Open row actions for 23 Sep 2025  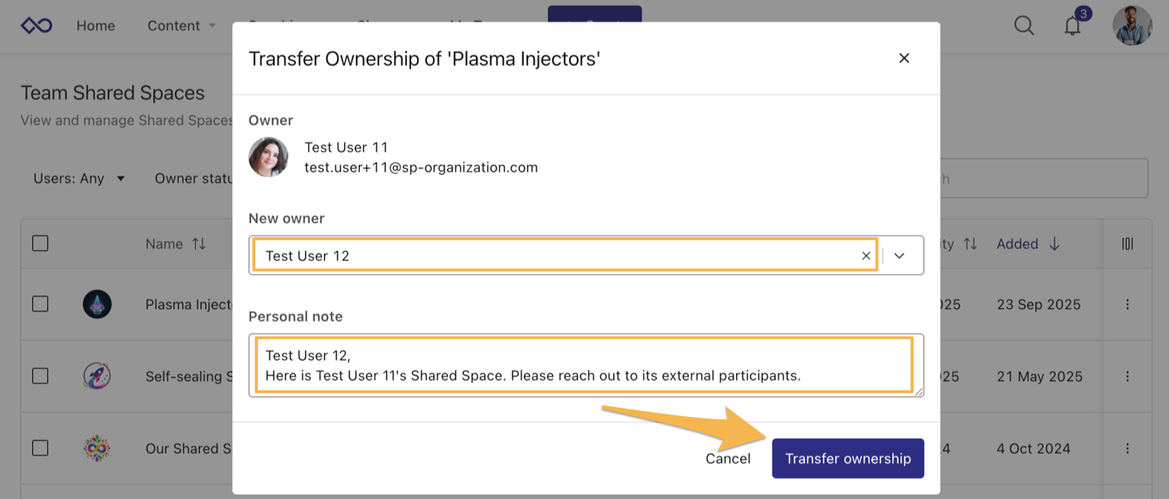[x=1128, y=304]
